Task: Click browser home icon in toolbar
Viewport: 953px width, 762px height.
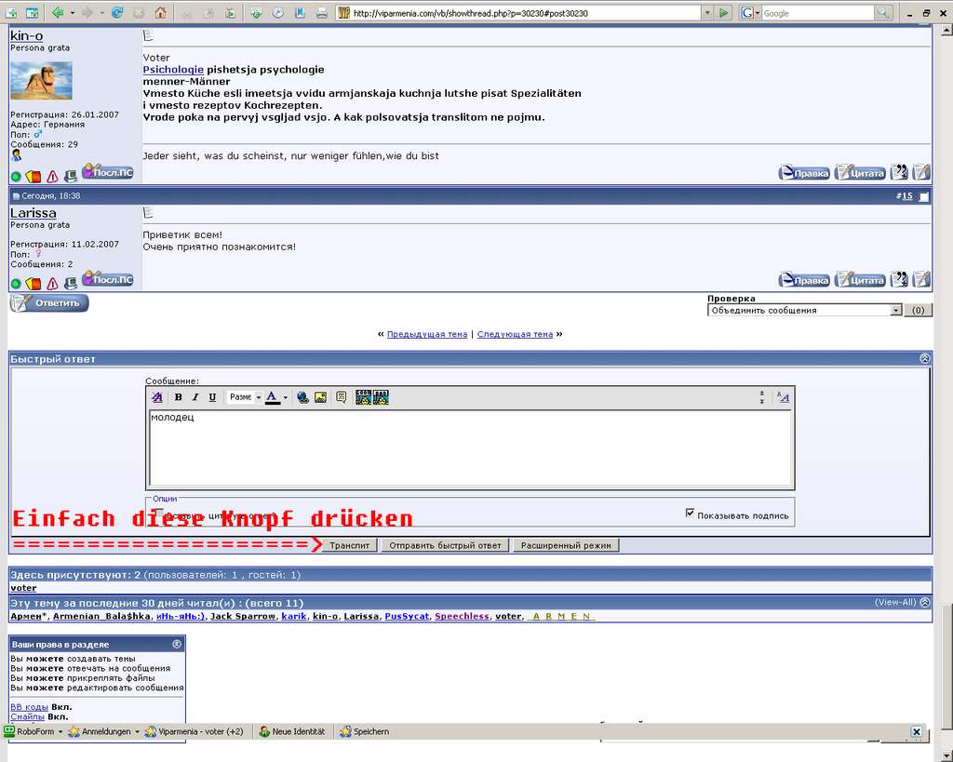Action: click(x=161, y=13)
